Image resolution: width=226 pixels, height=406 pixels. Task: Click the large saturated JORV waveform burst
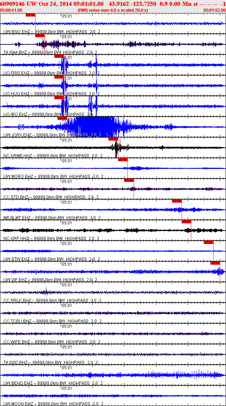(x=96, y=127)
